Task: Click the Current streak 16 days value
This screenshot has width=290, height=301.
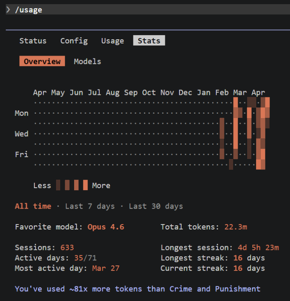Action: 249,268
